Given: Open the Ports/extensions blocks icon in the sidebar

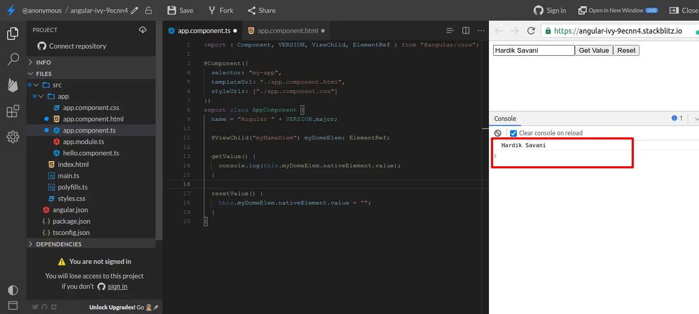Looking at the screenshot, I should click(x=13, y=111).
